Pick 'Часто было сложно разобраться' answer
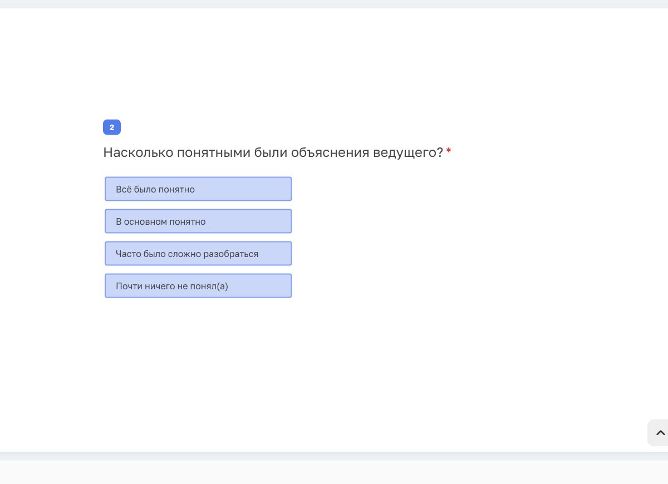 [x=198, y=254]
